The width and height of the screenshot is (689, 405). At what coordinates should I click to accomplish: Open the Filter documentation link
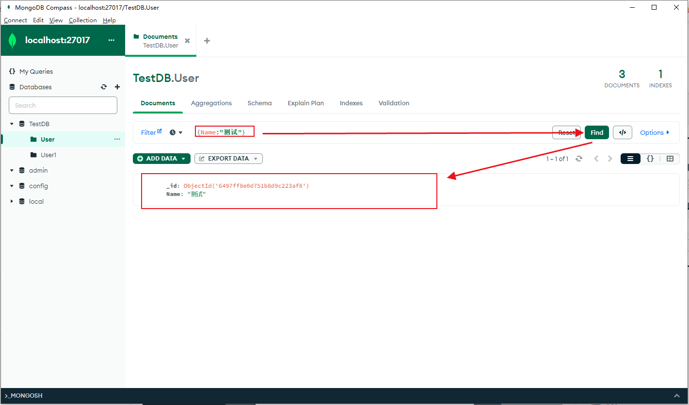[151, 132]
